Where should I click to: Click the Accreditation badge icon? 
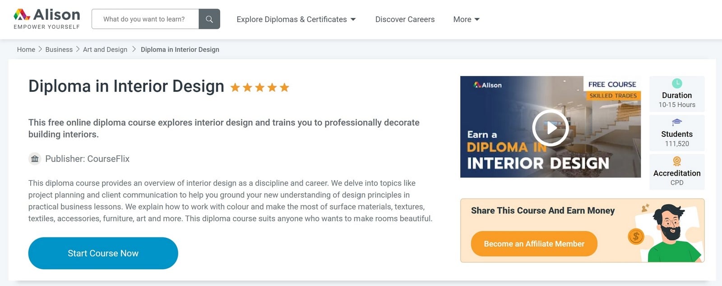pos(677,161)
